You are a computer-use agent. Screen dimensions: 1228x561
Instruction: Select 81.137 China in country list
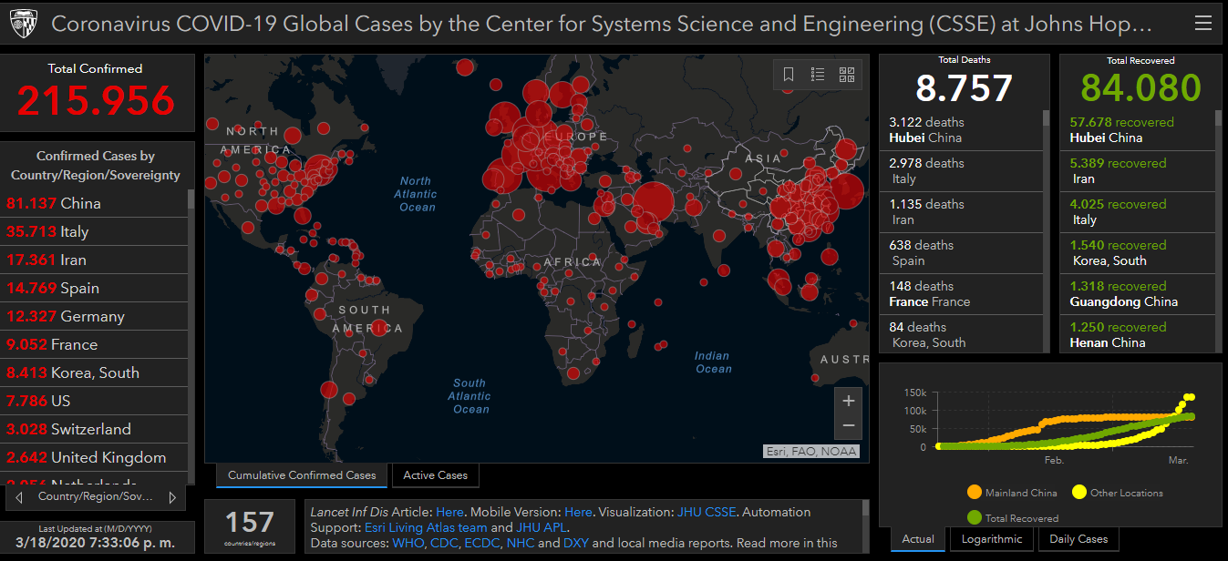[95, 203]
